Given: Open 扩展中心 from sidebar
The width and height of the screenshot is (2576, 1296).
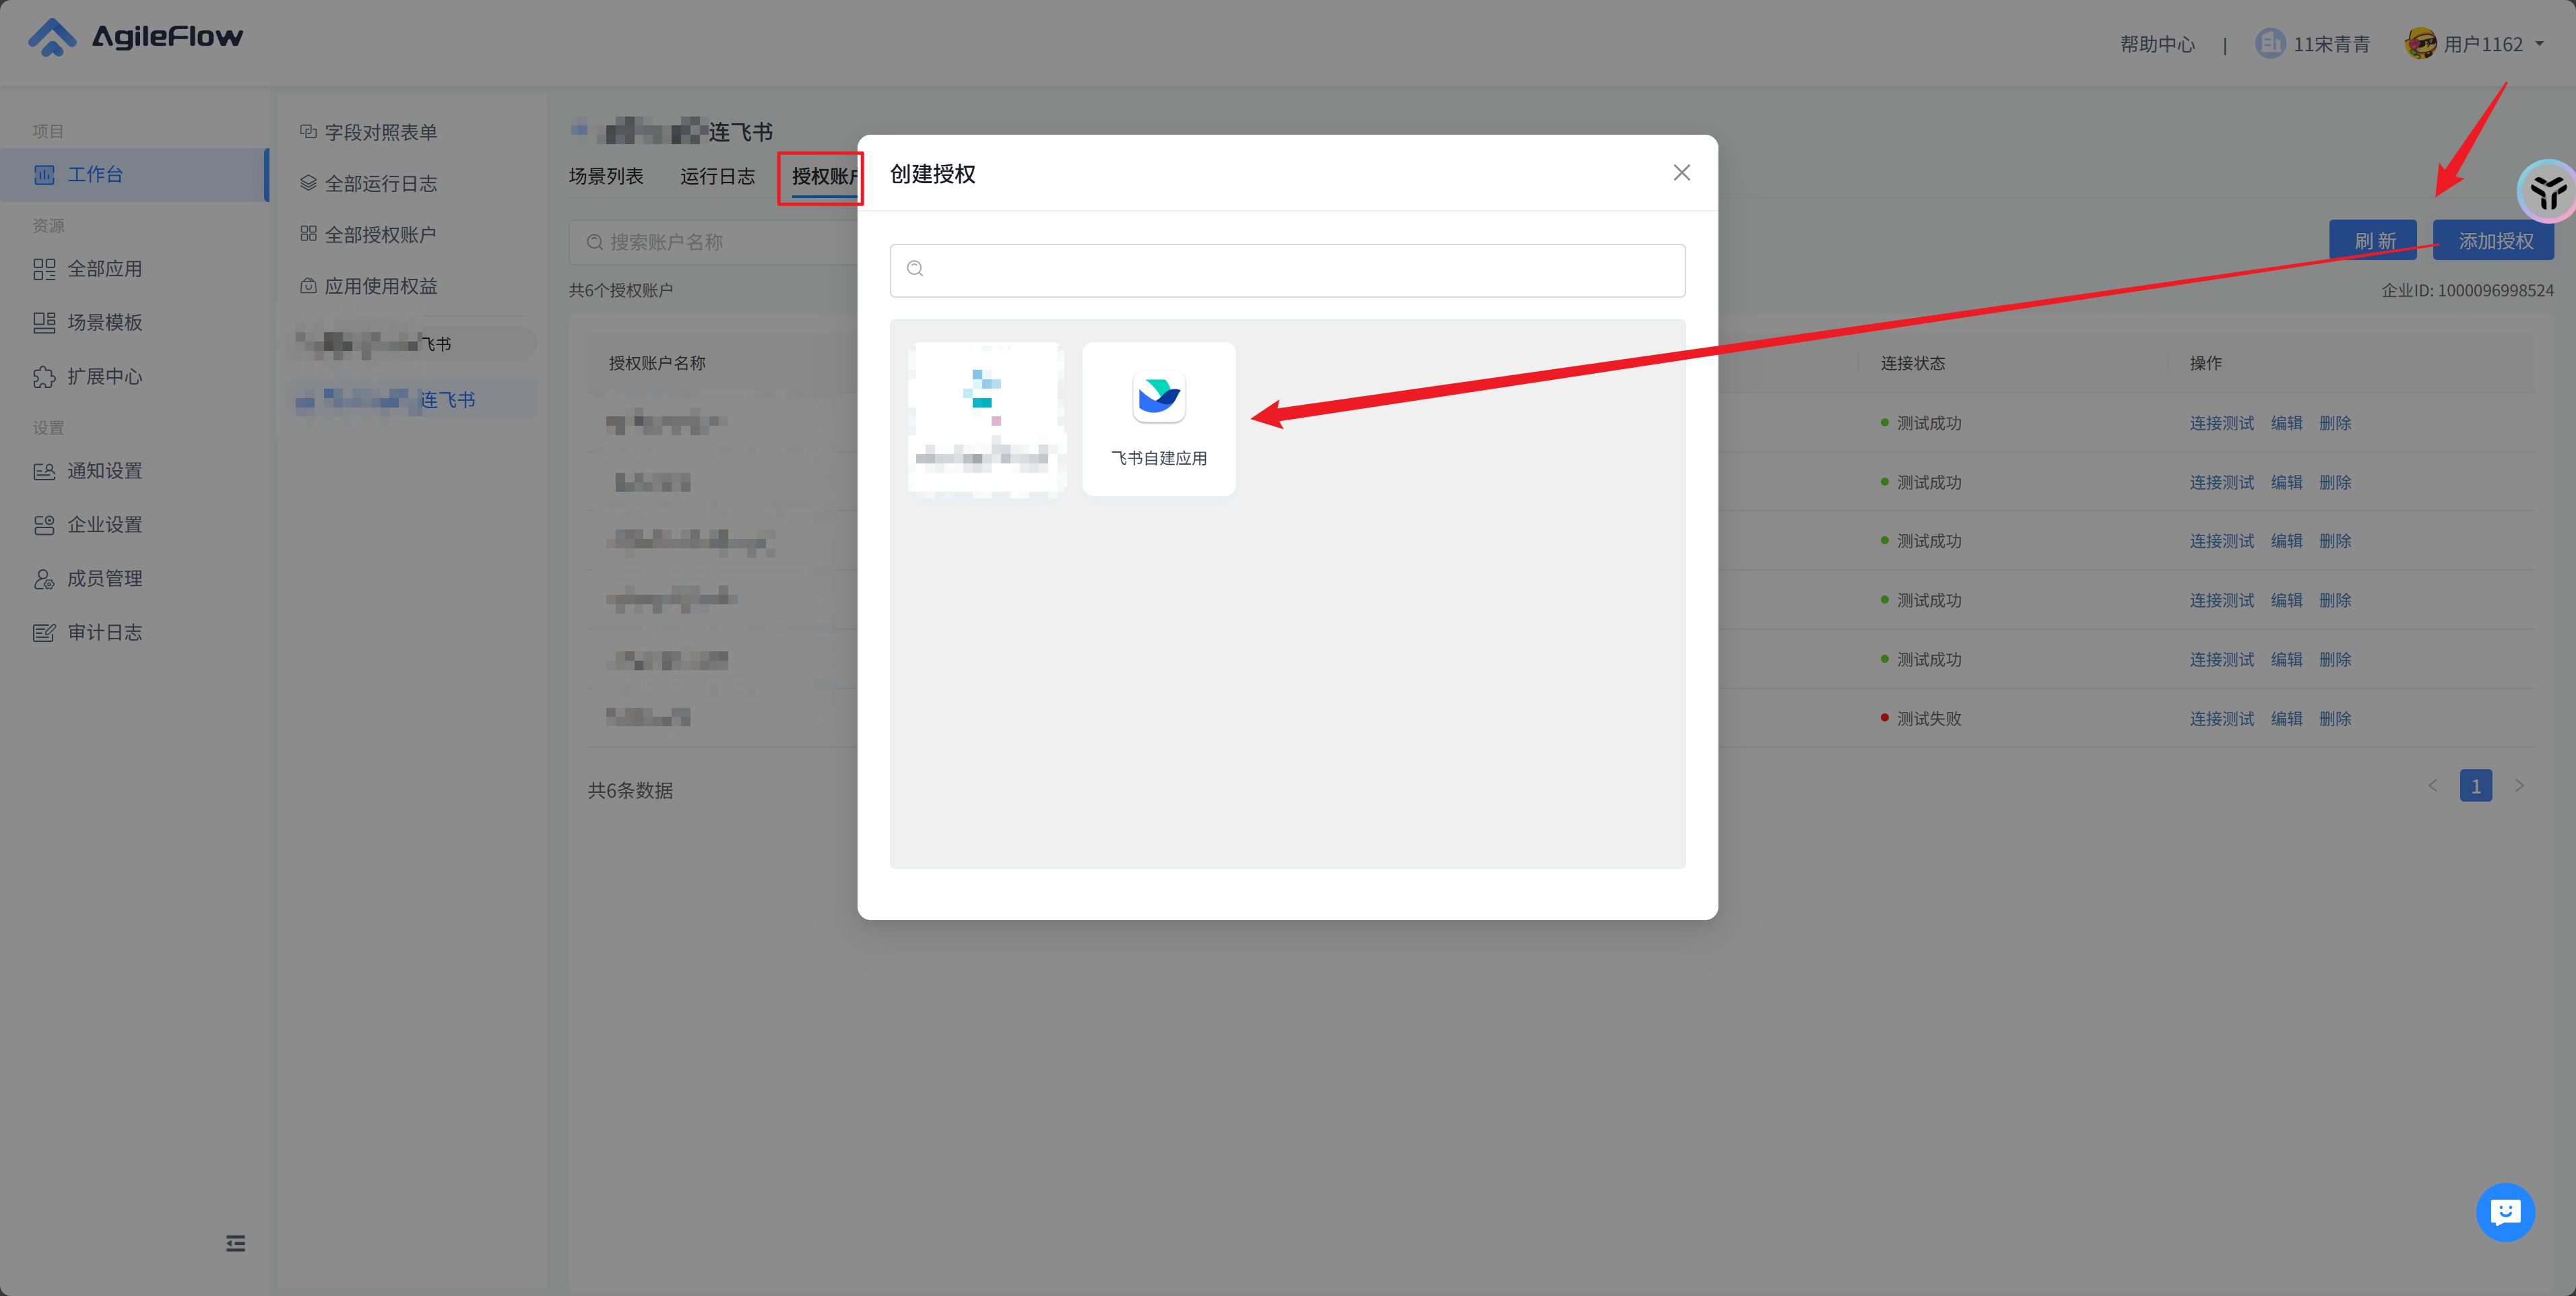Looking at the screenshot, I should click(x=104, y=377).
